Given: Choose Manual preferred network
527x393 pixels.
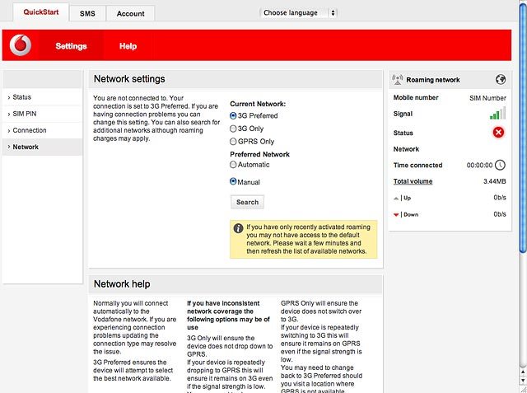Looking at the screenshot, I should (x=233, y=181).
